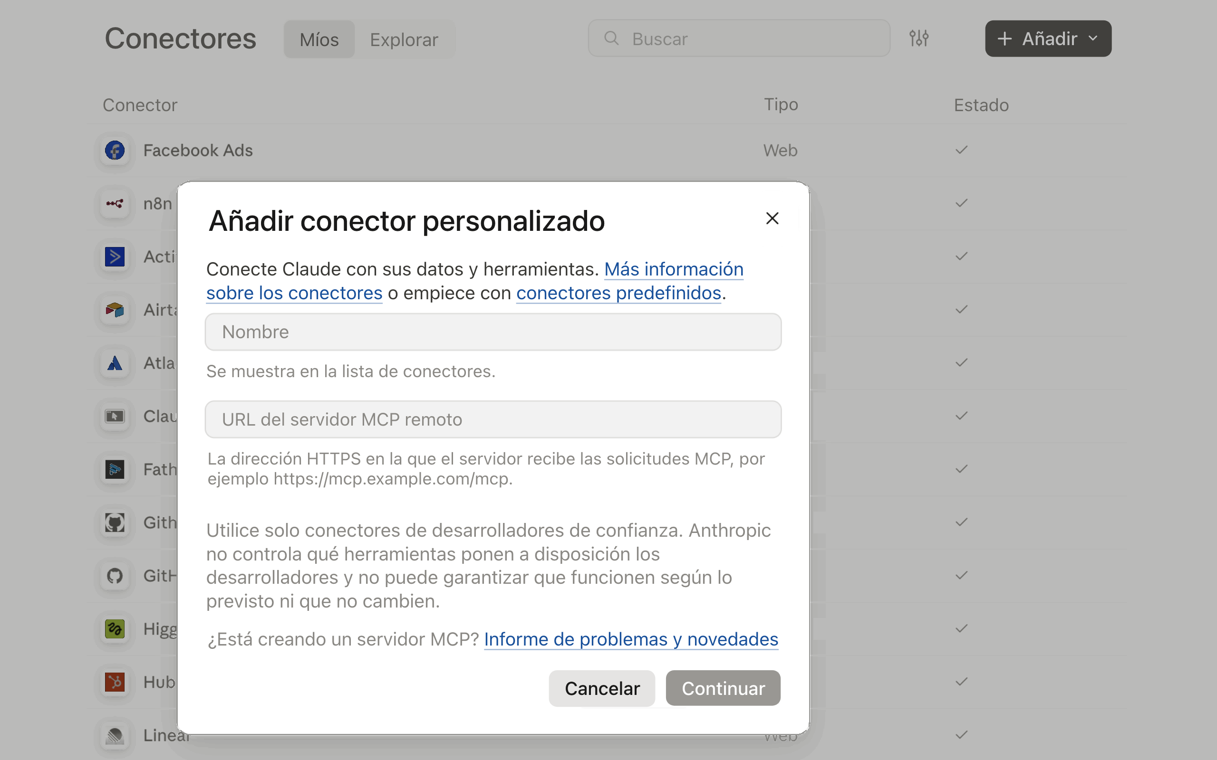This screenshot has width=1217, height=760.
Task: Open the Añadir dropdown button
Action: pos(1048,38)
